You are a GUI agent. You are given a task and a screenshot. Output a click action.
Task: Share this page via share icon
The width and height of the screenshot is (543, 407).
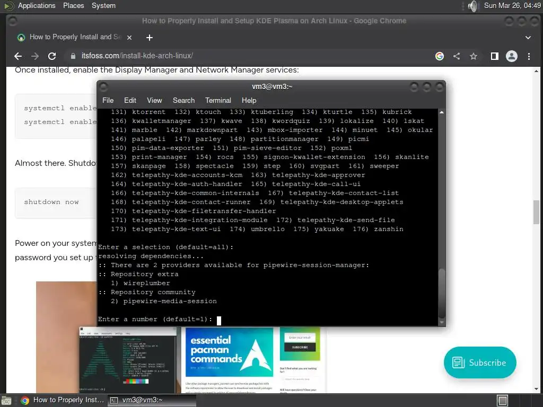click(457, 56)
